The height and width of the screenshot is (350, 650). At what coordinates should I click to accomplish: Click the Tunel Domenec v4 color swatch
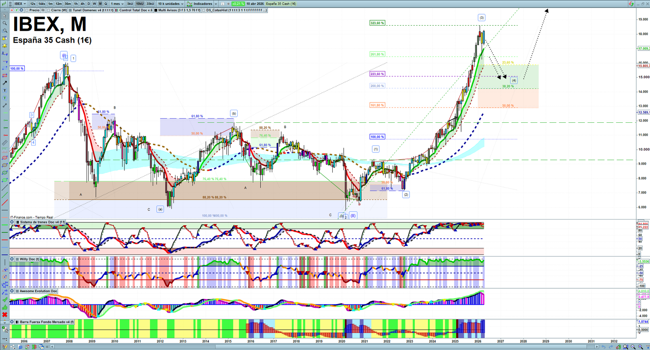(x=70, y=10)
